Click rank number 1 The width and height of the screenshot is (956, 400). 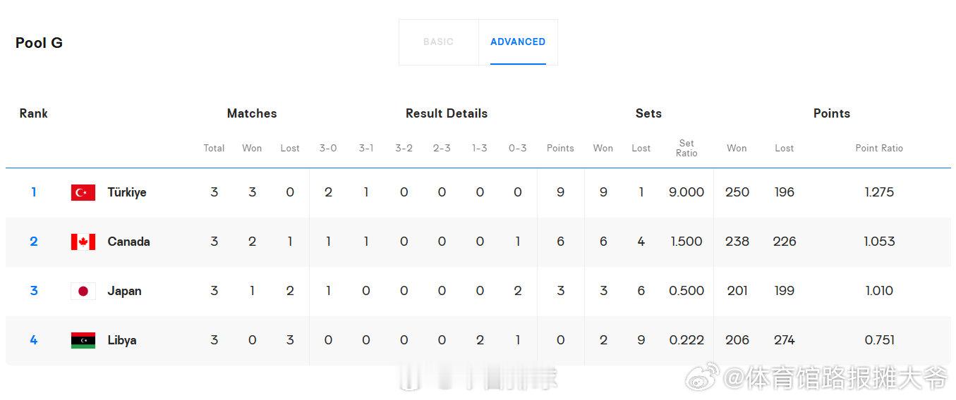tap(33, 192)
